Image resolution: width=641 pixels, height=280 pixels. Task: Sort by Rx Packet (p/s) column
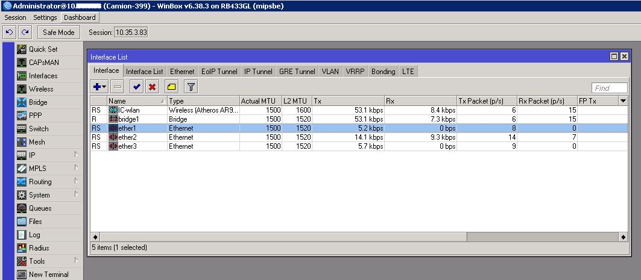547,101
